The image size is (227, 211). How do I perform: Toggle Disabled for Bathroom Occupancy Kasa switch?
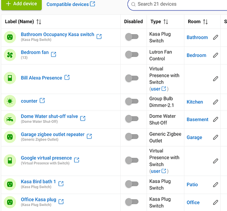[x=132, y=37]
